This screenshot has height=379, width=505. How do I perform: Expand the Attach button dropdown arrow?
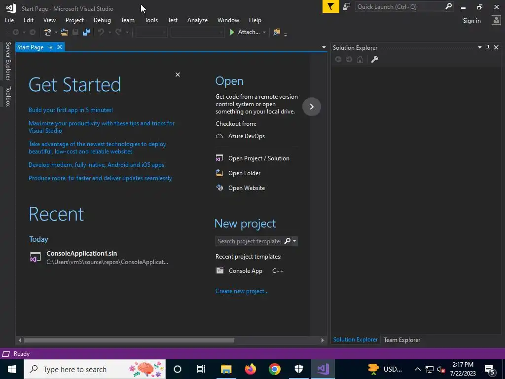[x=264, y=32]
